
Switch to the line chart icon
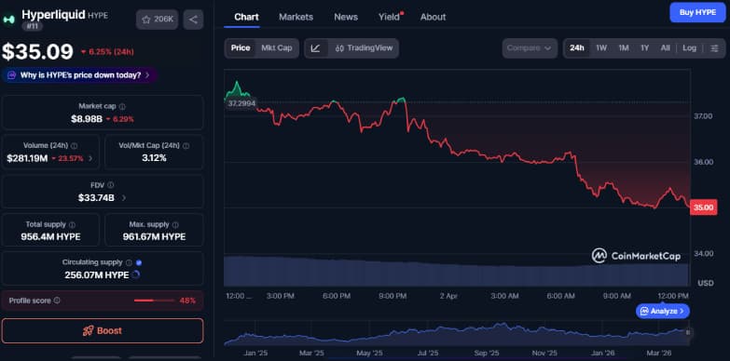pyautogui.click(x=316, y=48)
